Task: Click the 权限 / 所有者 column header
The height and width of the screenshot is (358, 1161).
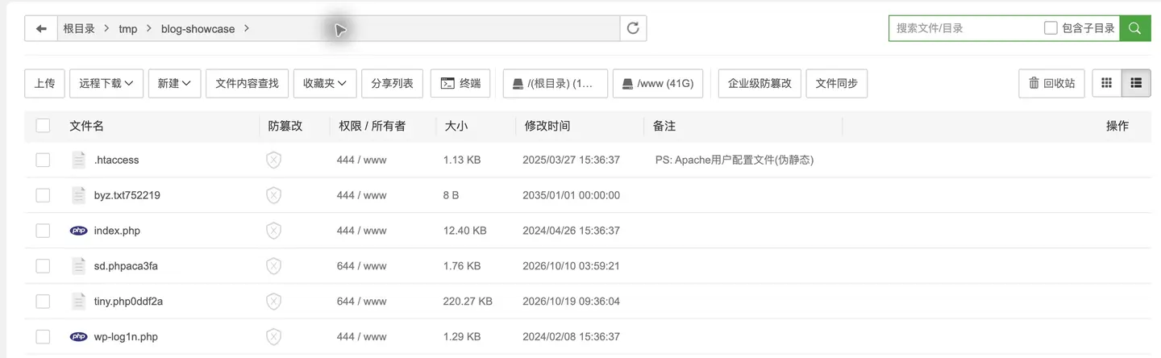Action: [372, 126]
